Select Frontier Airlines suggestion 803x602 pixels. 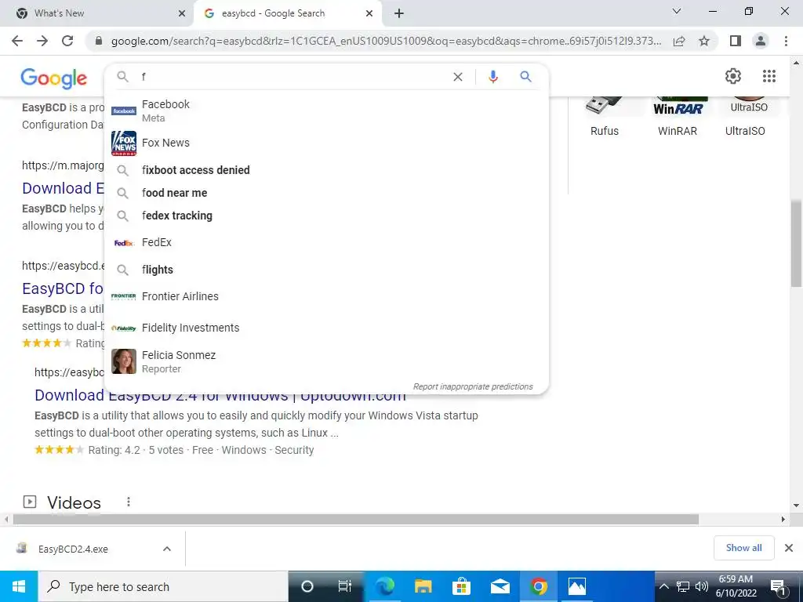[326, 296]
